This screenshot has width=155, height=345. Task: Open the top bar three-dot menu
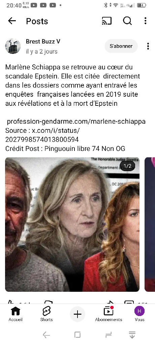tap(145, 21)
